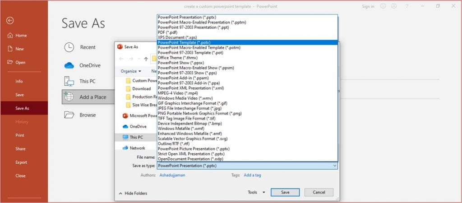462x203 pixels.
Task: Click the frown face feedback icon
Action: pyautogui.click(x=394, y=6)
